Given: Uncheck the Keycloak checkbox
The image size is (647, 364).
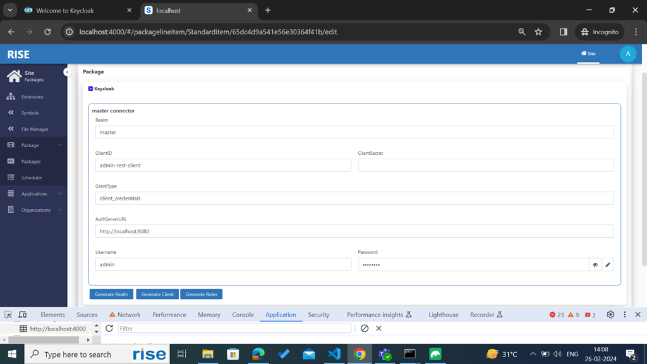Looking at the screenshot, I should point(91,88).
